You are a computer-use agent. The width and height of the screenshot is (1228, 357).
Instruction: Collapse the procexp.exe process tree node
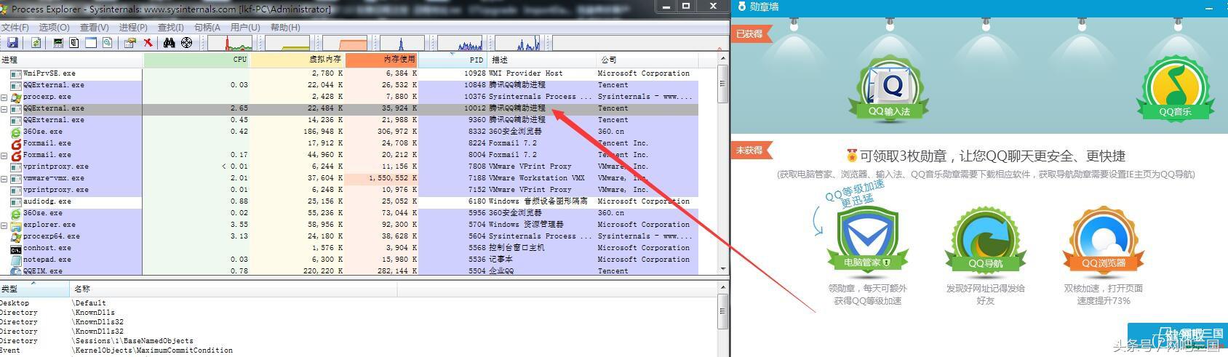pyautogui.click(x=4, y=97)
